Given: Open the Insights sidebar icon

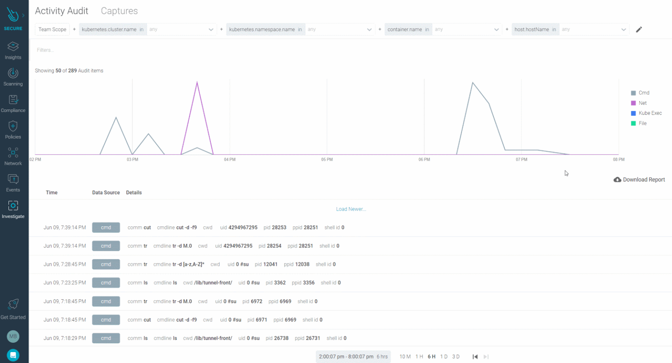Looking at the screenshot, I should point(13,46).
